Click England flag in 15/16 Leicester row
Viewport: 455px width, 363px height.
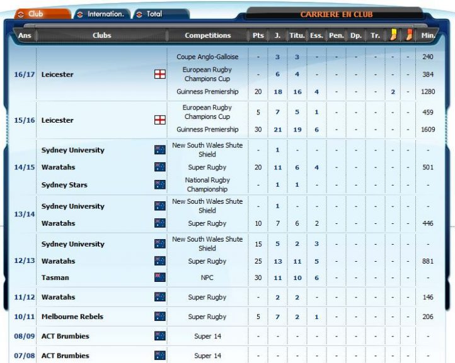click(x=160, y=120)
